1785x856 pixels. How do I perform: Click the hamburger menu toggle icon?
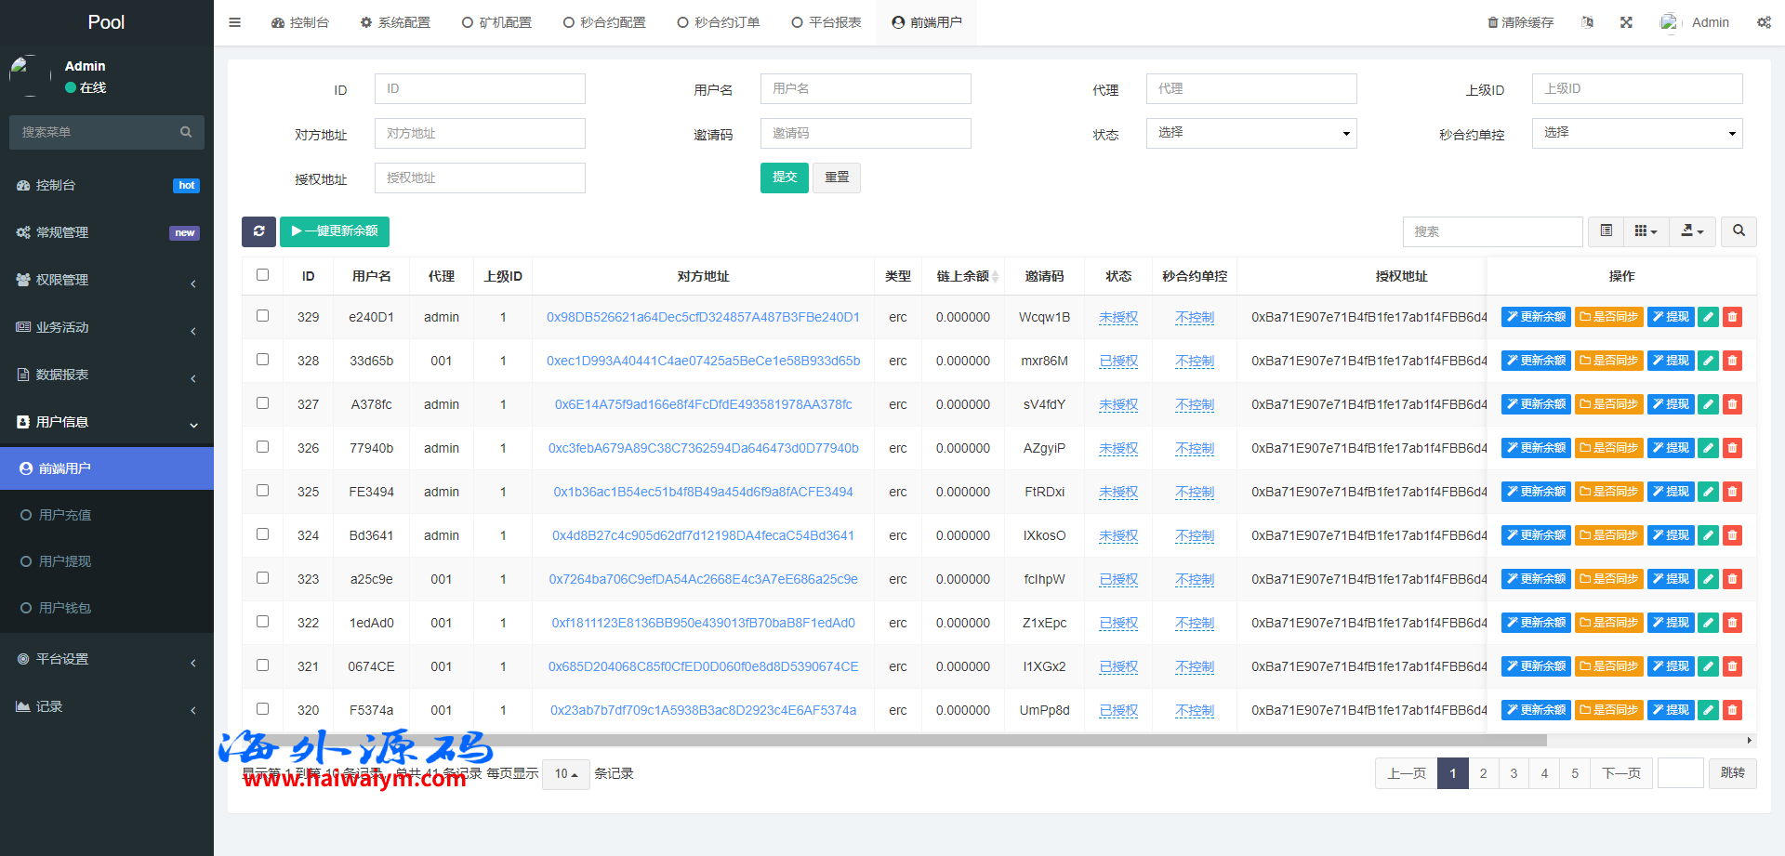pyautogui.click(x=234, y=22)
